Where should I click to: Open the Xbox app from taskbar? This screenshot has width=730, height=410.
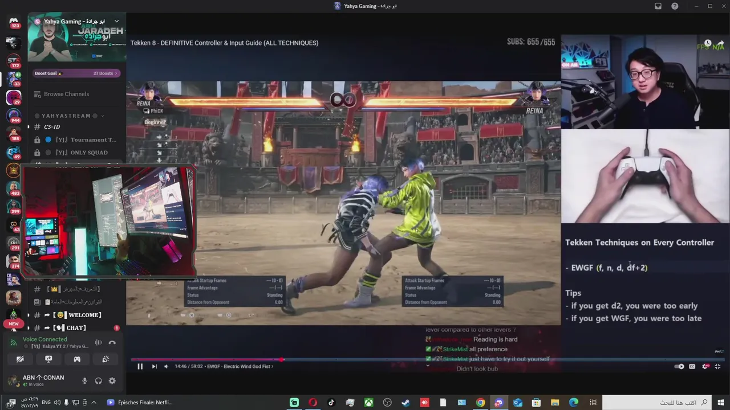pos(369,403)
